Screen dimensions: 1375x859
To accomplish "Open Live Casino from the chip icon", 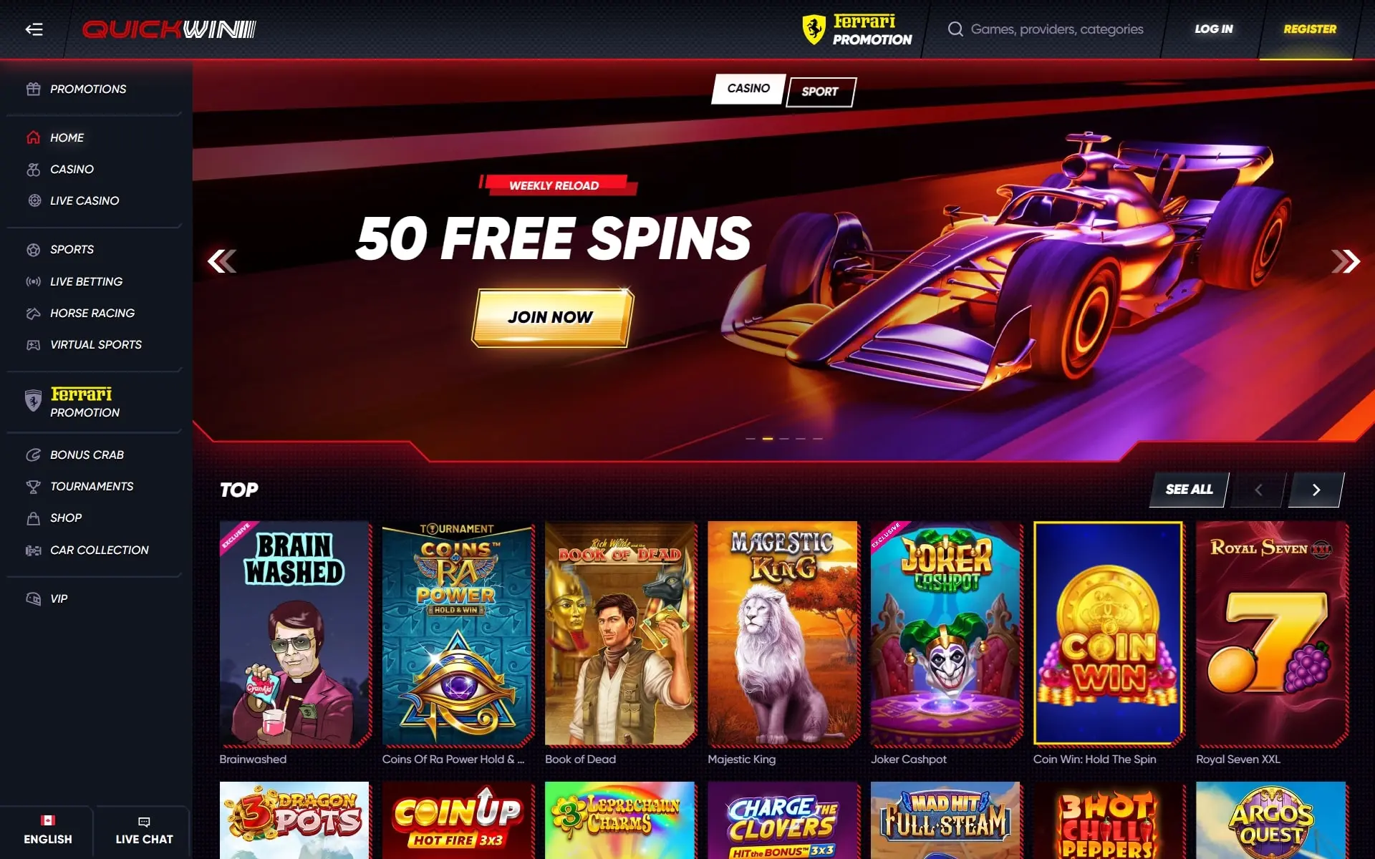I will (33, 200).
